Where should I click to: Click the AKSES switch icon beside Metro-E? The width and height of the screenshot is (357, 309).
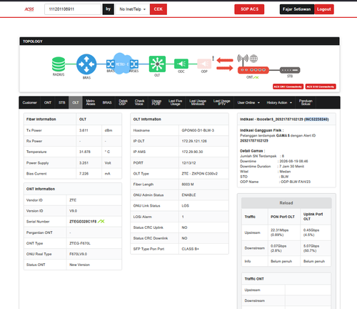point(134,64)
